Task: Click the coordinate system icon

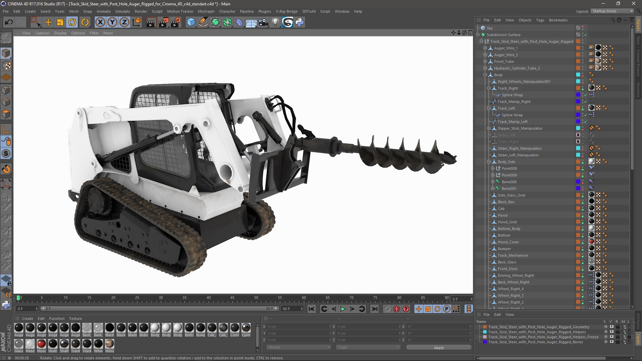Action: [x=137, y=22]
